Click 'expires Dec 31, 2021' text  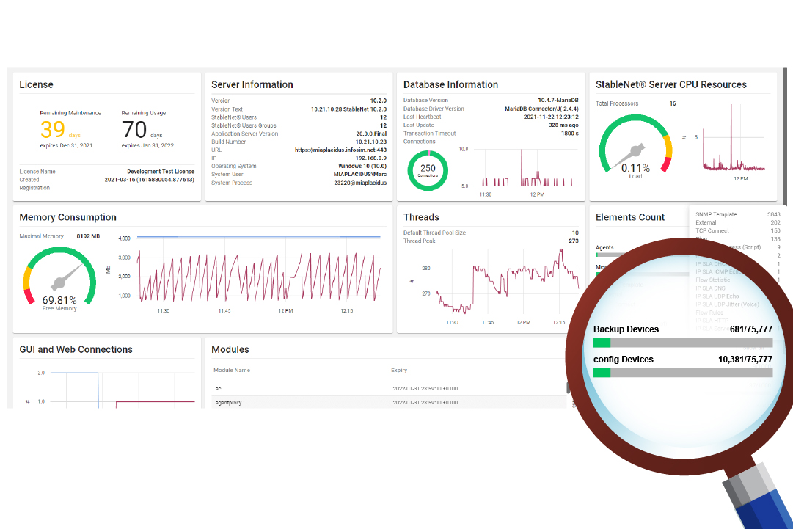(66, 146)
